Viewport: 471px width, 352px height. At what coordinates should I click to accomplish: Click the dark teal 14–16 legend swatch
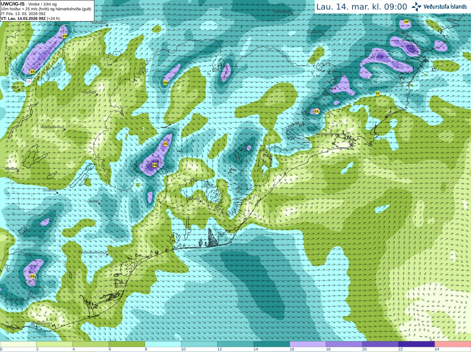pos(272,344)
